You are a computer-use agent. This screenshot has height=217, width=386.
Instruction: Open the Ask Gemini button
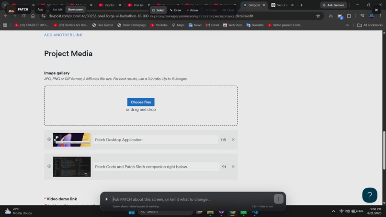[x=334, y=5]
